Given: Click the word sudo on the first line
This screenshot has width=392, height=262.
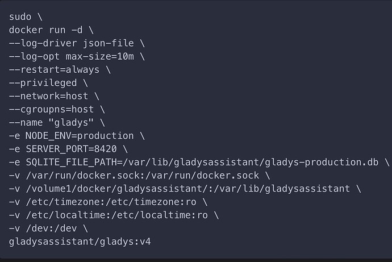Looking at the screenshot, I should pyautogui.click(x=20, y=16).
